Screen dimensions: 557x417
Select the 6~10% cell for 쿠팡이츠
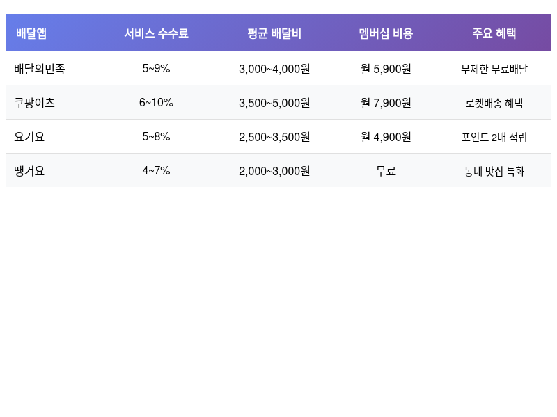pyautogui.click(x=155, y=103)
